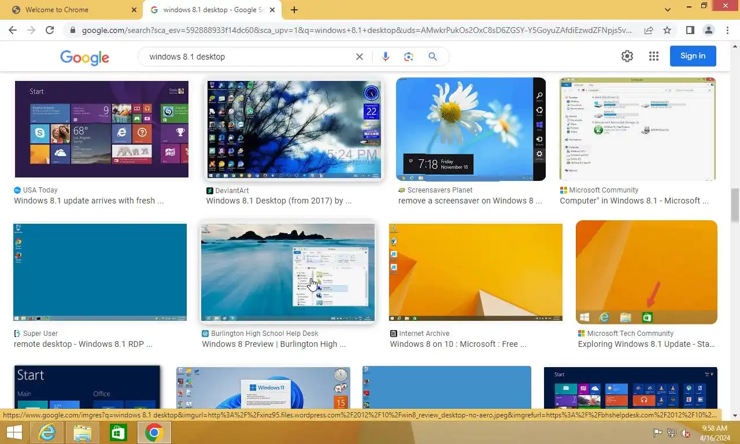
Task: Go to Google home via logo
Action: click(84, 57)
